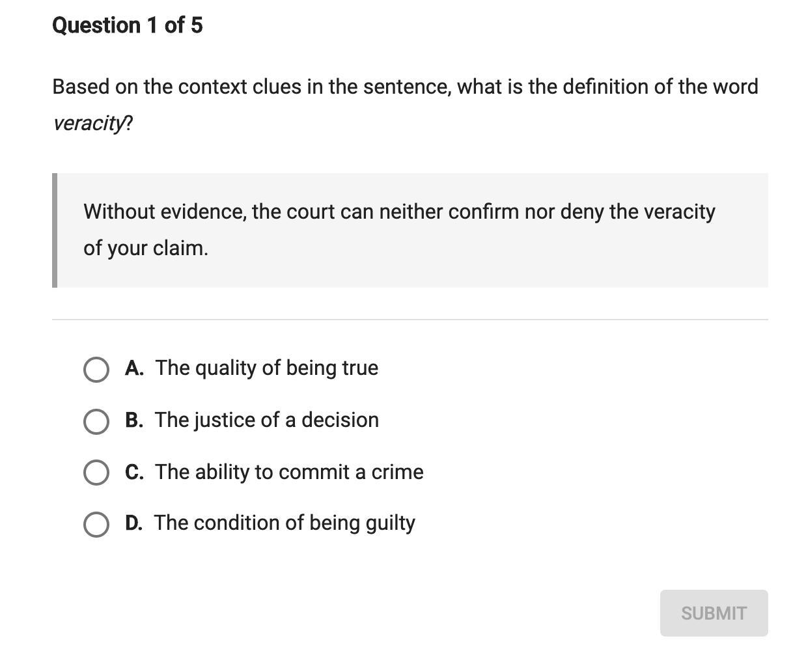The image size is (793, 660).
Task: Click the answer text "The justice of a decision"
Action: click(x=266, y=420)
